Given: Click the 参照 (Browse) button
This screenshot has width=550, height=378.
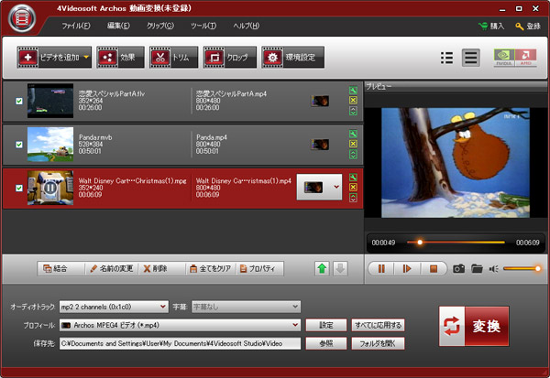Looking at the screenshot, I should pyautogui.click(x=326, y=343).
